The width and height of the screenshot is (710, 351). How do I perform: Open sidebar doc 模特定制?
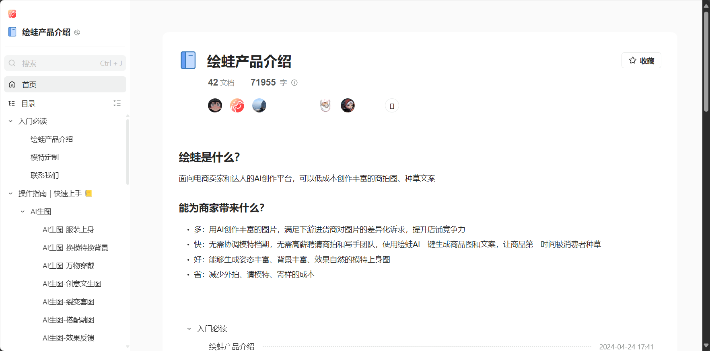(45, 157)
